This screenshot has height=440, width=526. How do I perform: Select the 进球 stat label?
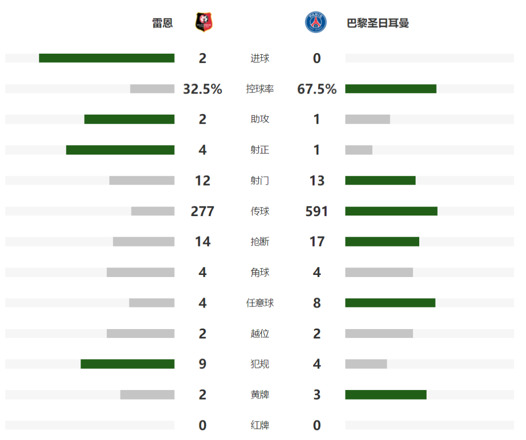[260, 58]
